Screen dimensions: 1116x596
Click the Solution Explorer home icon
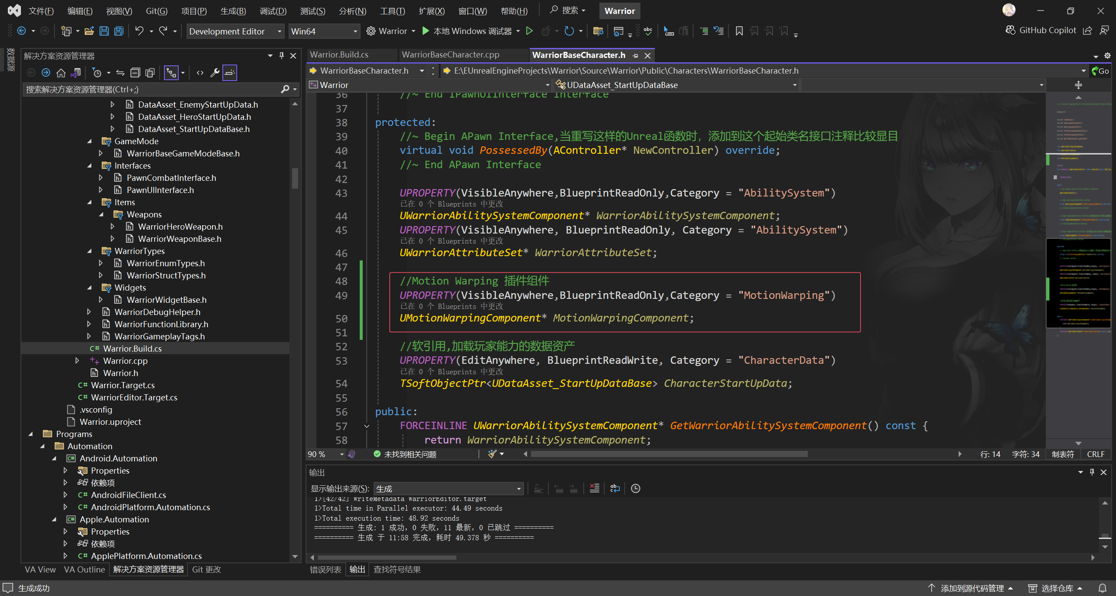(x=61, y=73)
